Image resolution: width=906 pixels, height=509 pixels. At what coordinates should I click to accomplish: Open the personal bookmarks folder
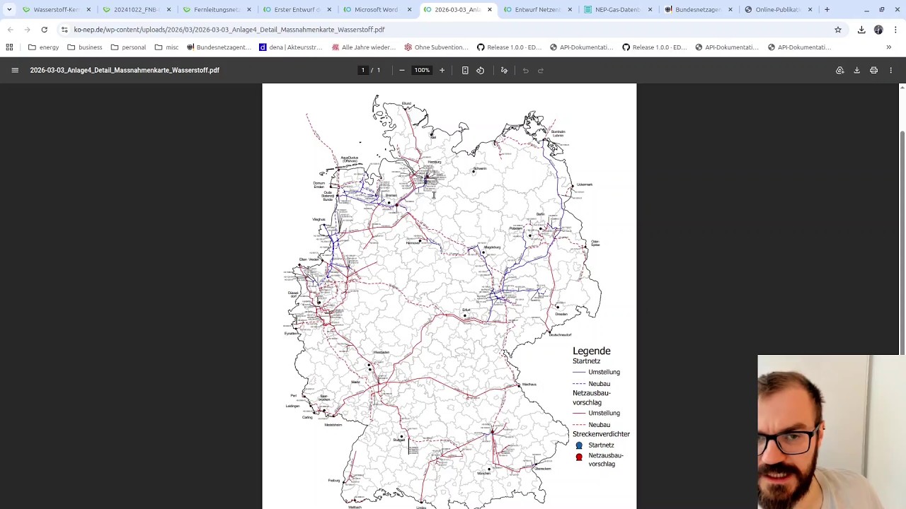(x=128, y=47)
